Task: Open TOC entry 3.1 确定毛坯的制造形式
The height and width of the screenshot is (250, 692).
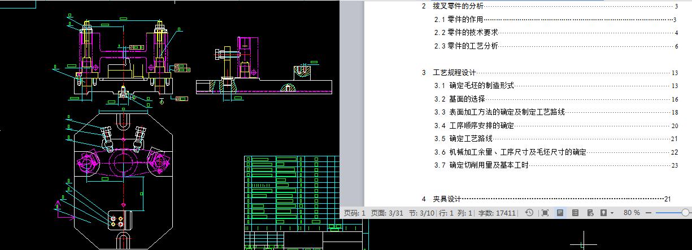Action: (556, 86)
